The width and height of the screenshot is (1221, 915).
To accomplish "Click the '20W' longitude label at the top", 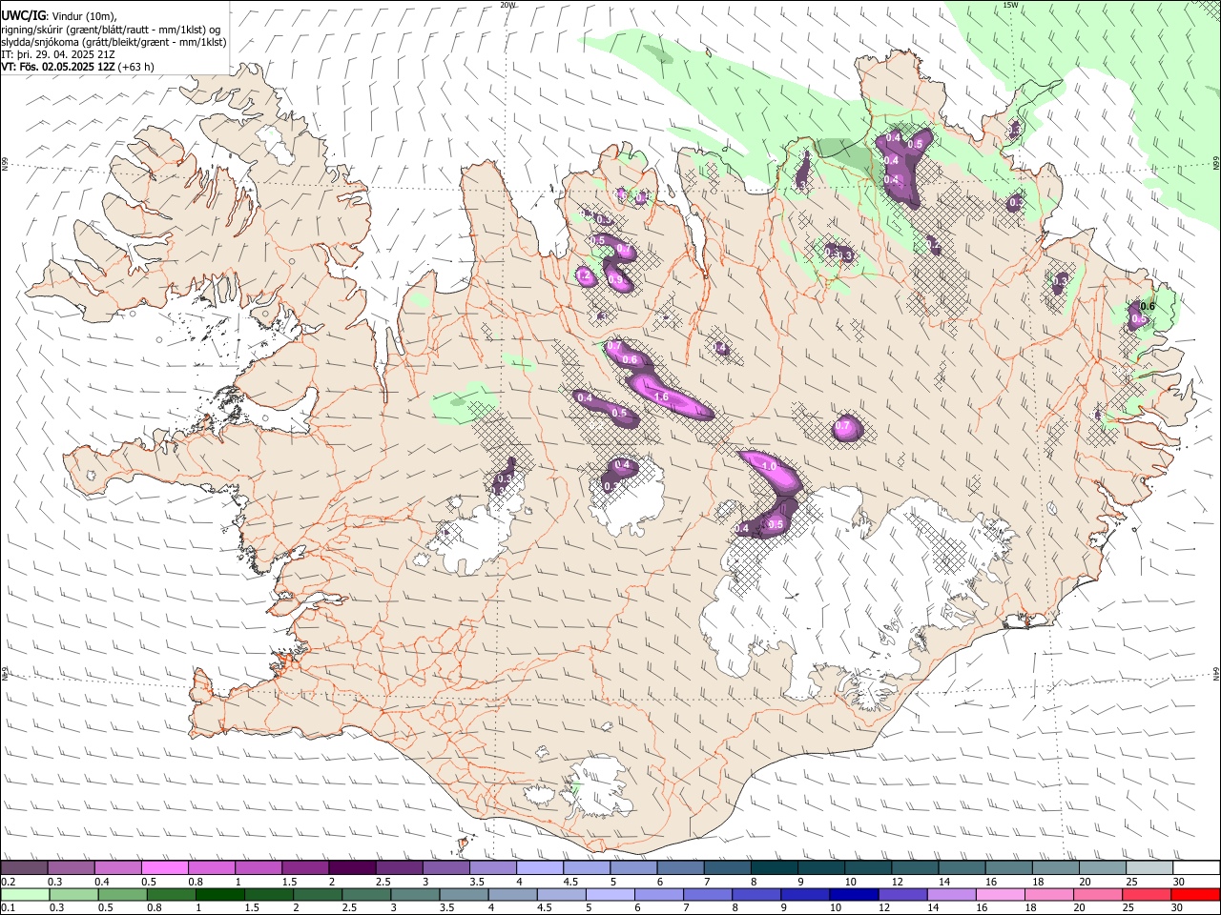I will [508, 5].
